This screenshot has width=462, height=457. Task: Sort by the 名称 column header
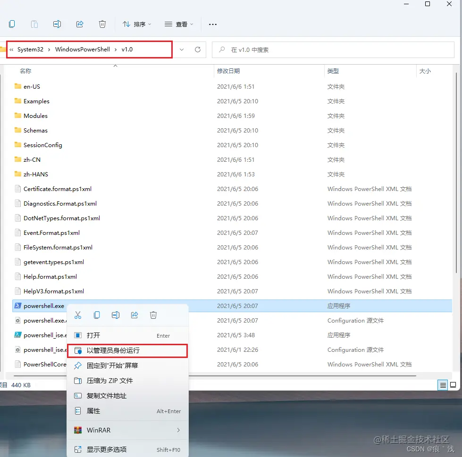pyautogui.click(x=25, y=71)
